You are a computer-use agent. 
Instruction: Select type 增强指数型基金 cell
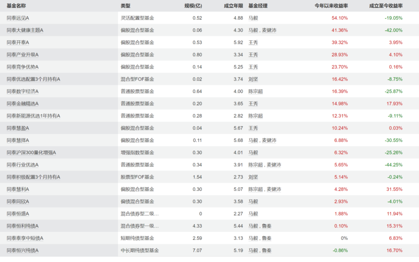point(137,153)
